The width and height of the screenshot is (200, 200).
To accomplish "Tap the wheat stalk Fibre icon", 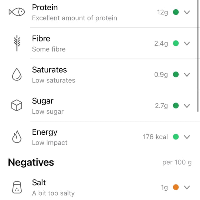I will (x=17, y=43).
